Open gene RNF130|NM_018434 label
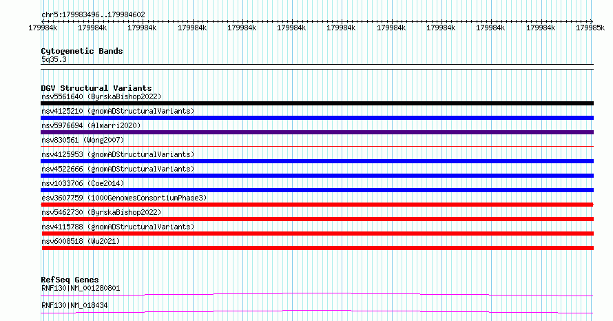This screenshot has width=613, height=321. (x=74, y=305)
